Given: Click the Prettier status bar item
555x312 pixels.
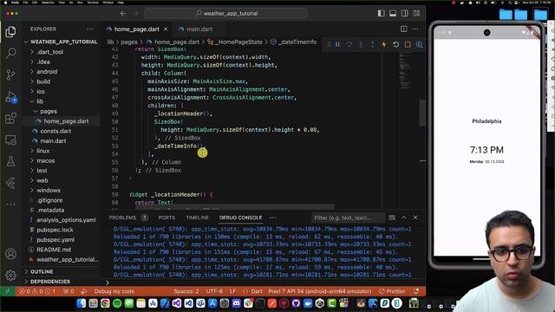Looking at the screenshot, I should [392, 291].
